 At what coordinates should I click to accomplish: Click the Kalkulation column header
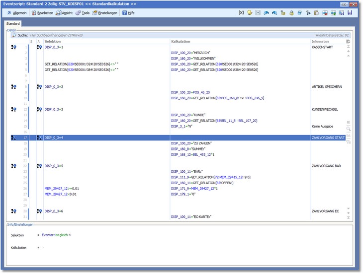(181, 41)
